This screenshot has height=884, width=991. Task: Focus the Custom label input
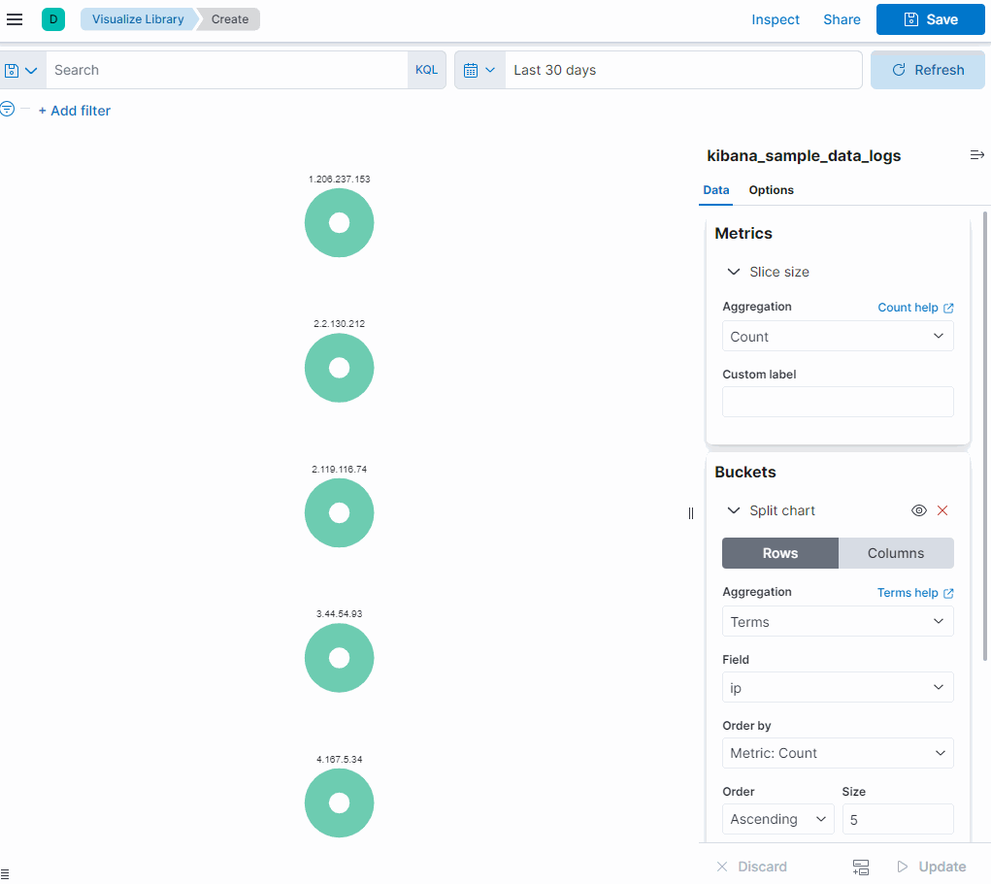coord(838,402)
